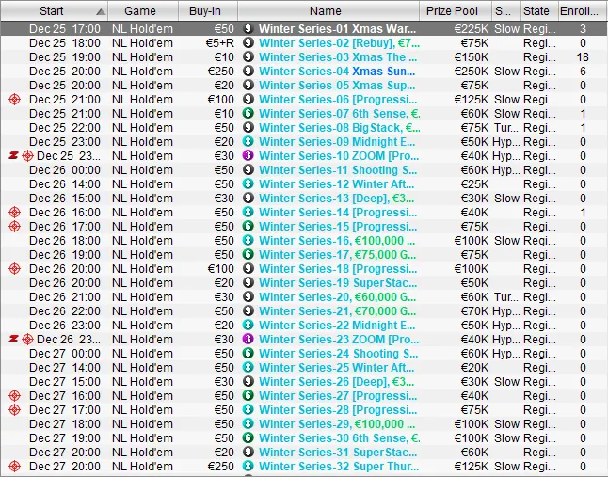Screen dimensions: 608x477
Task: Open Winter Series-16, €100,000 tournament
Action: click(x=337, y=241)
